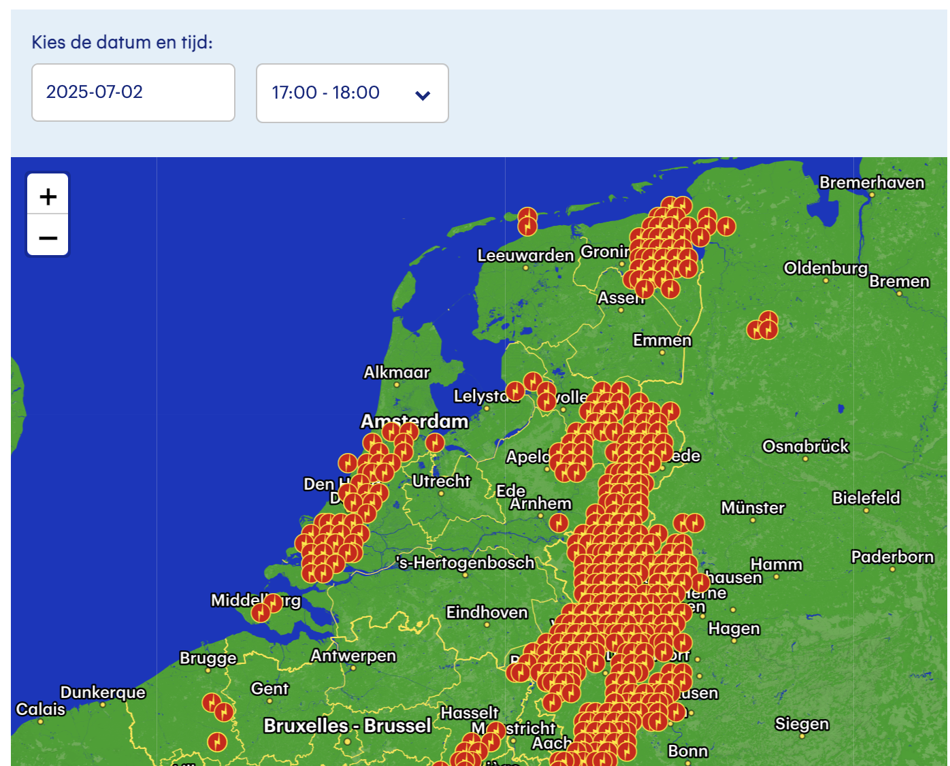Click the 's-Hertogenbosch city label
Screen dimensions: 950x766
pyautogui.click(x=465, y=563)
